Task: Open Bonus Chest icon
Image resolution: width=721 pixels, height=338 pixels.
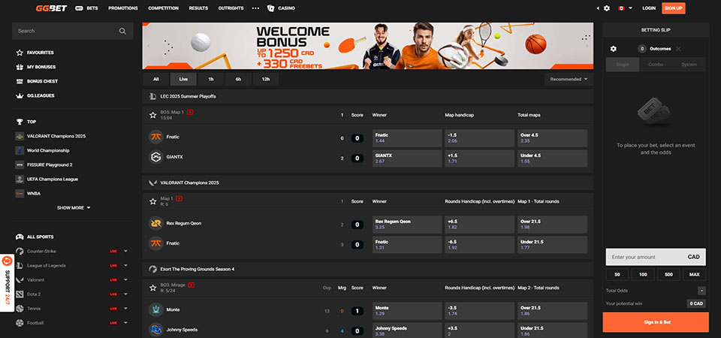Action: point(20,81)
